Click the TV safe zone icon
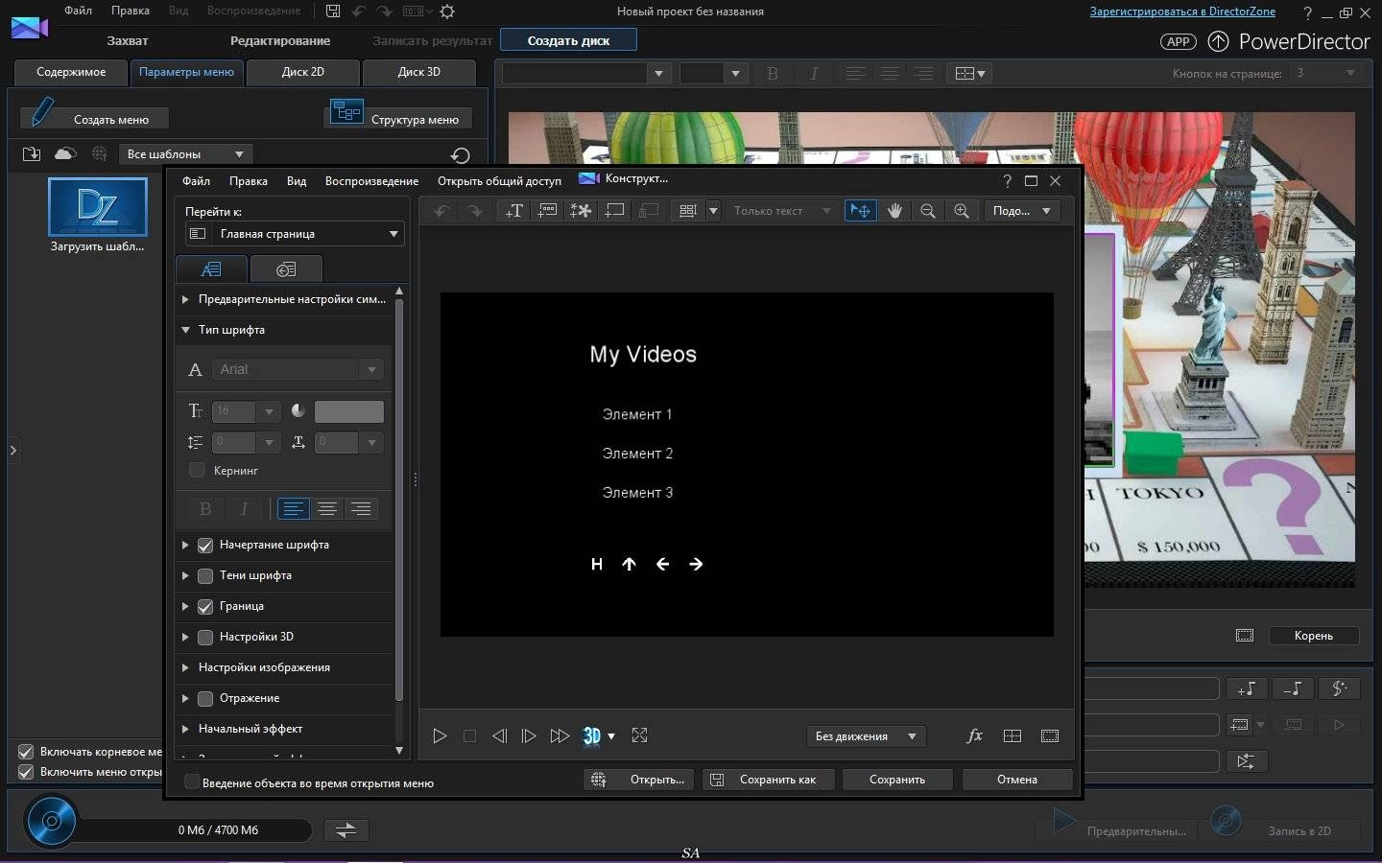The height and width of the screenshot is (863, 1382). pos(1050,735)
